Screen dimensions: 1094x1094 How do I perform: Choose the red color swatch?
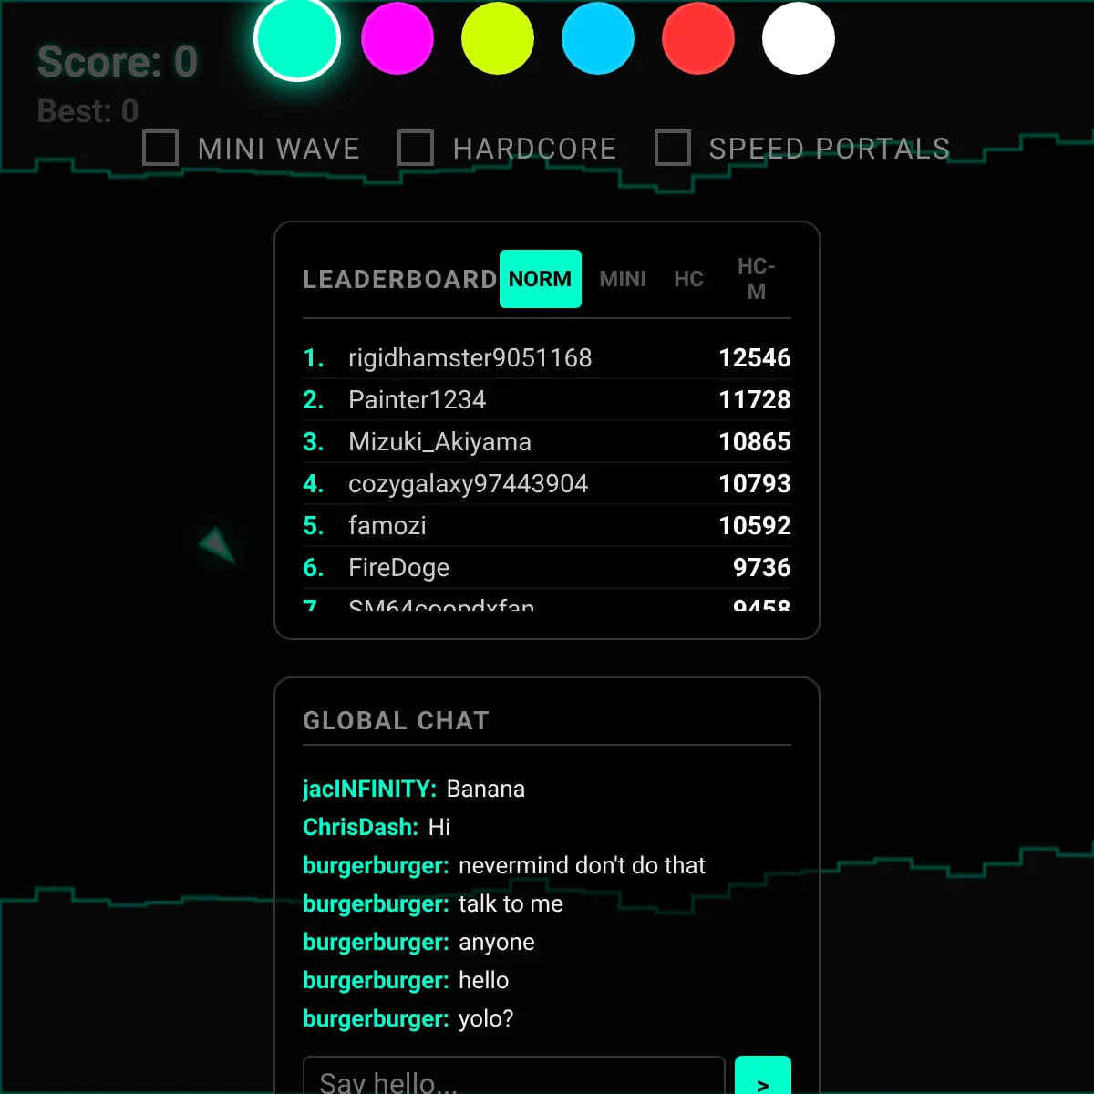click(698, 39)
